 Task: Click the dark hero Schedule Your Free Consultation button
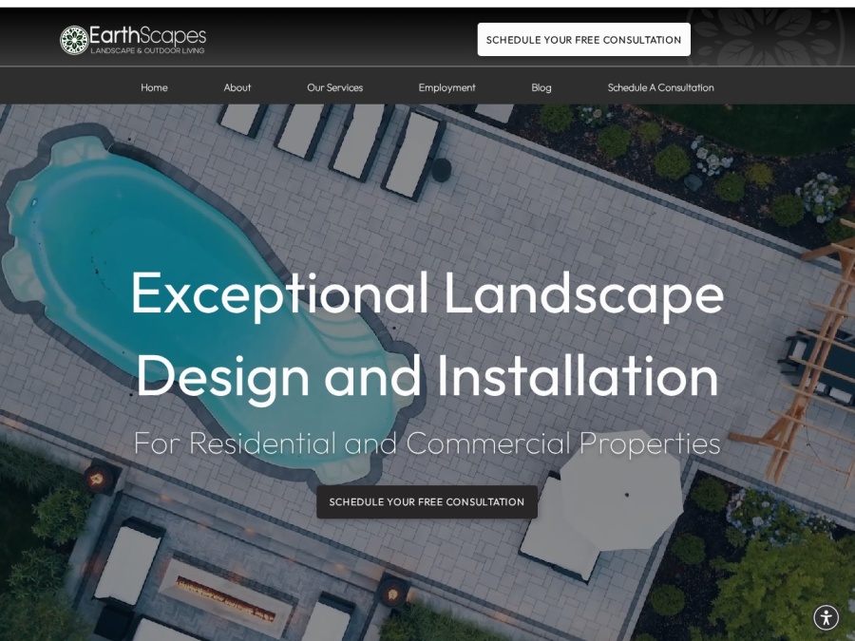[427, 501]
